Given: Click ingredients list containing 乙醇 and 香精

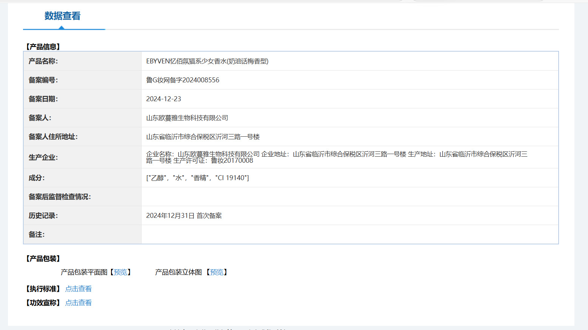Looking at the screenshot, I should (198, 178).
